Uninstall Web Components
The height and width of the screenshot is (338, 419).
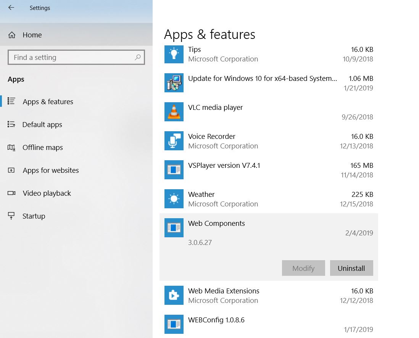click(x=351, y=268)
